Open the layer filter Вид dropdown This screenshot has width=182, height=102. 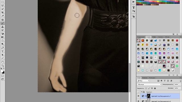click(x=143, y=81)
